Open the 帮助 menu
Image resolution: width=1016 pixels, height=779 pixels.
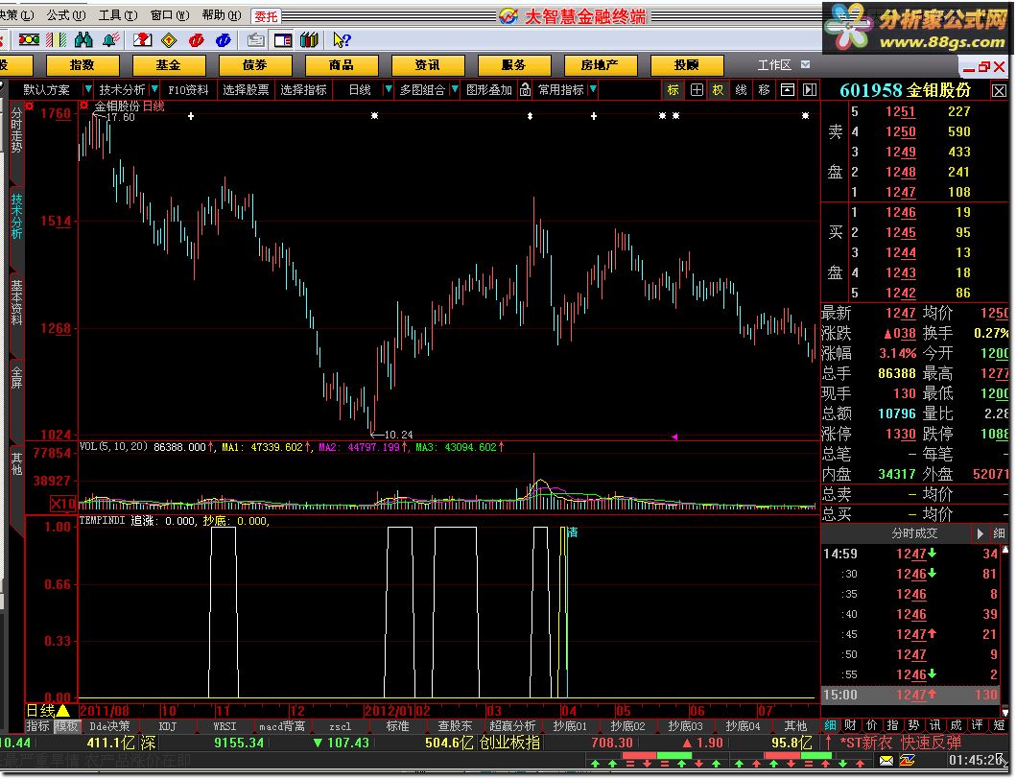point(221,15)
